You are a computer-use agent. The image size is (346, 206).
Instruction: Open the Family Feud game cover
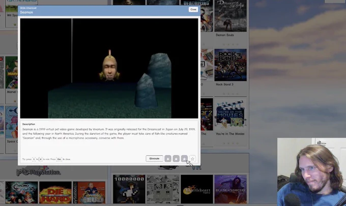(89, 193)
